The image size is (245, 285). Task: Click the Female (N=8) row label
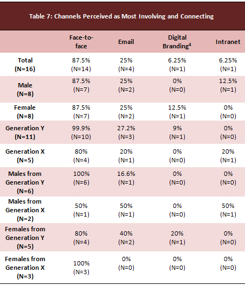point(25,112)
